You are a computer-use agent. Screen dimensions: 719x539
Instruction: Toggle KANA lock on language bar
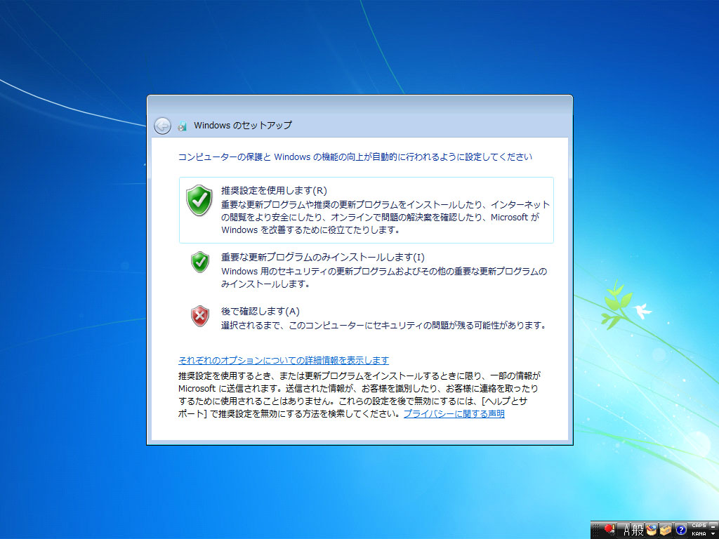[699, 533]
